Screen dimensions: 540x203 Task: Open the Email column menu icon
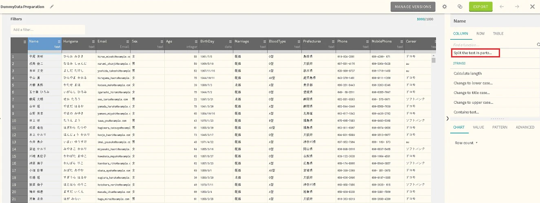coord(128,41)
